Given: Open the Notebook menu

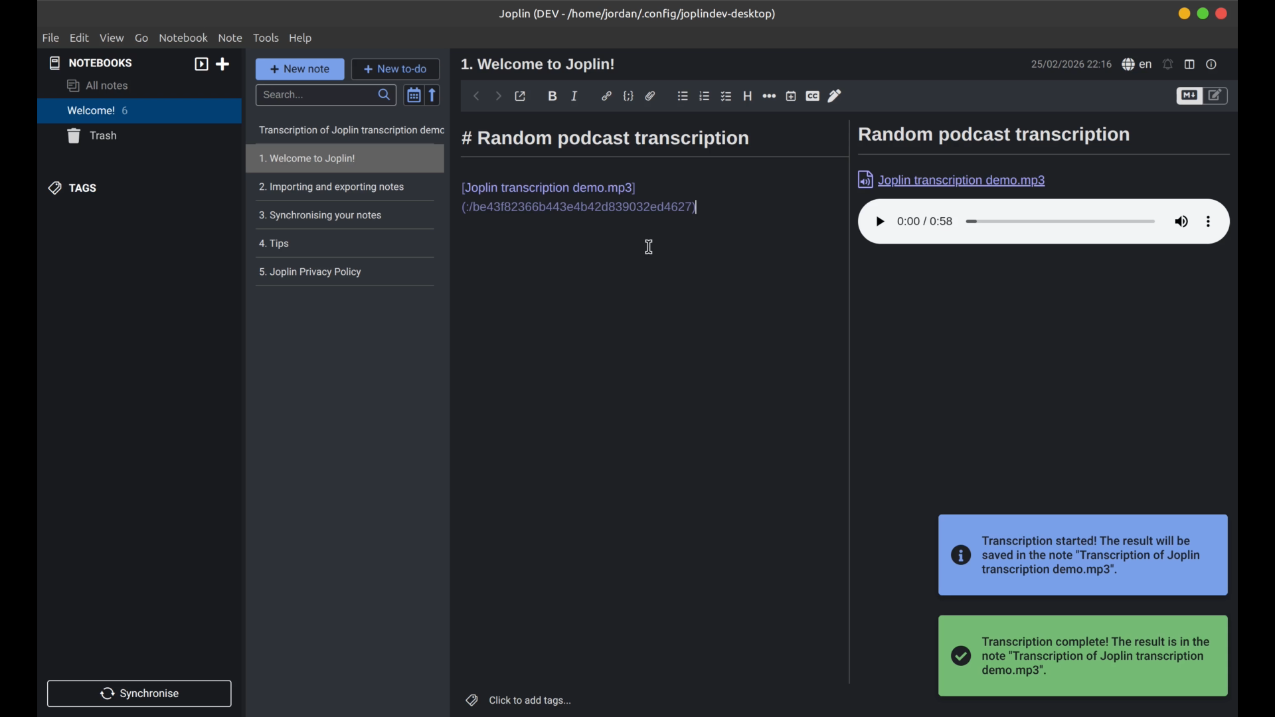Looking at the screenshot, I should coord(183,38).
